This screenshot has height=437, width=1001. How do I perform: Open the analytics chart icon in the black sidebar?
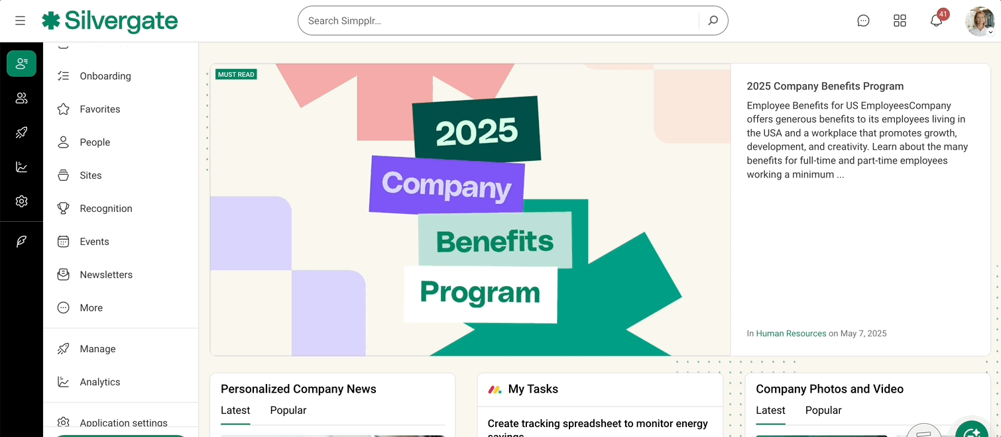tap(21, 167)
